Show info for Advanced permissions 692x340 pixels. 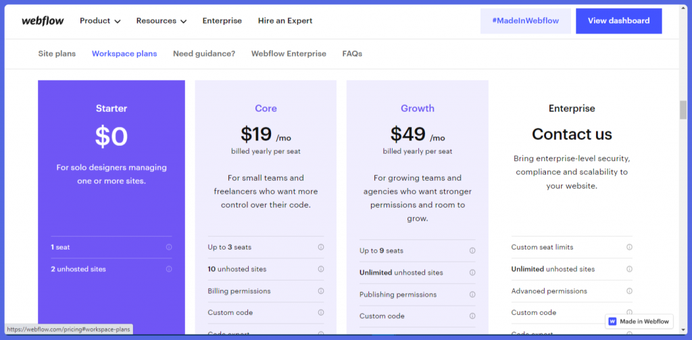(x=629, y=291)
